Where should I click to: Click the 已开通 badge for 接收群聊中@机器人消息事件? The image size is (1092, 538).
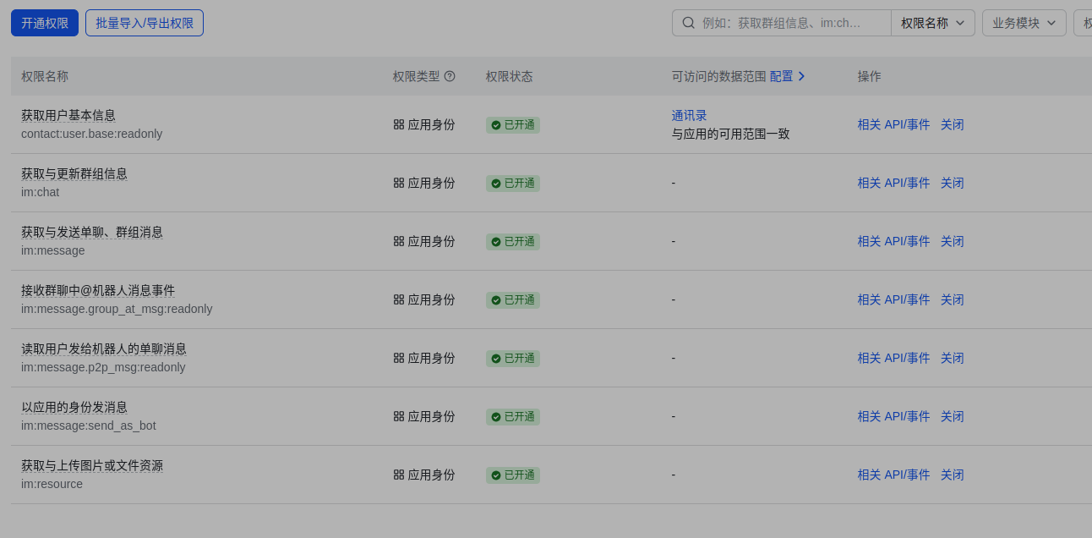[513, 300]
